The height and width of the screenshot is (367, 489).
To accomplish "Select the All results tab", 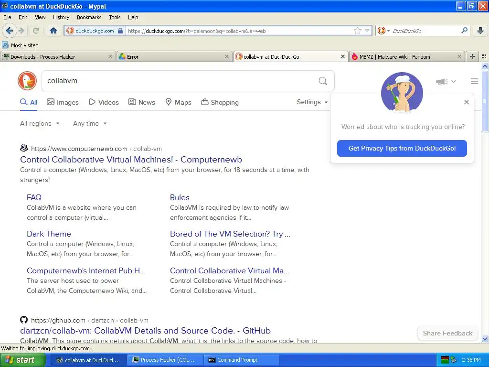I will [x=29, y=102].
